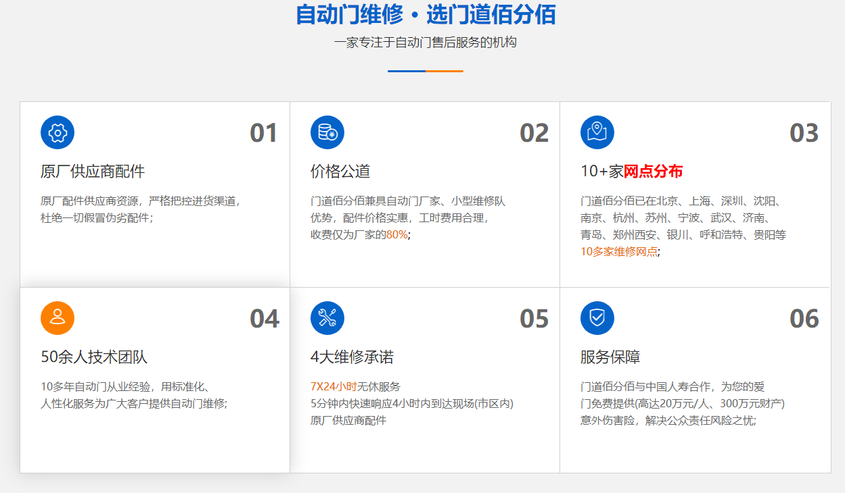Open the 原厂供应商配件 card heading
The width and height of the screenshot is (845, 493).
93,172
